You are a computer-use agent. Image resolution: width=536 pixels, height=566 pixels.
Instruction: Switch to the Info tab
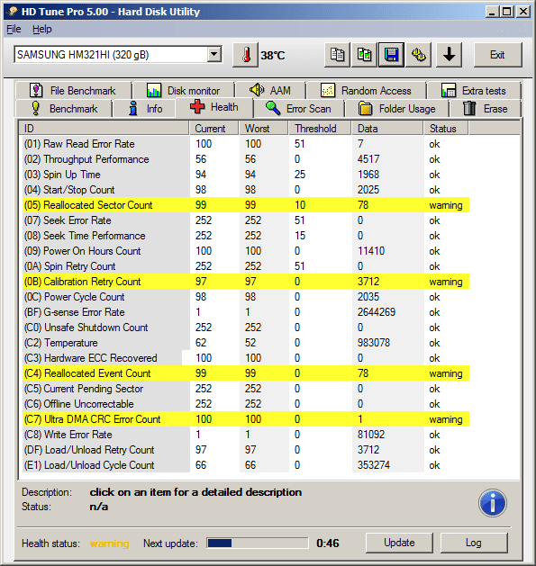coord(144,108)
